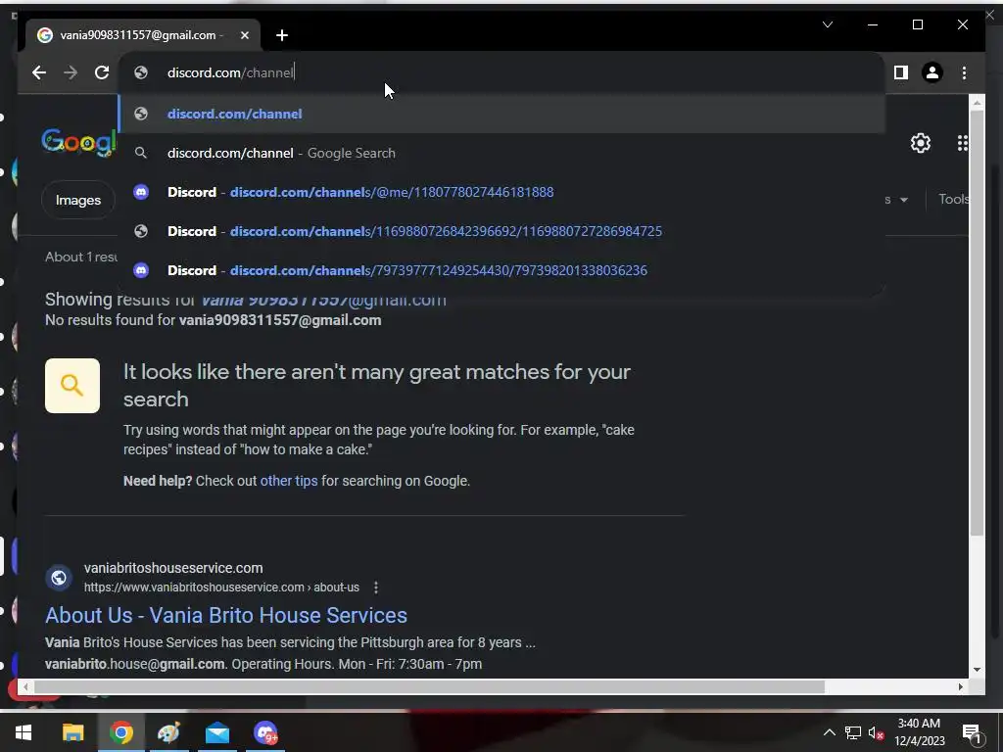Click the Chrome icon in the taskbar

(x=120, y=732)
